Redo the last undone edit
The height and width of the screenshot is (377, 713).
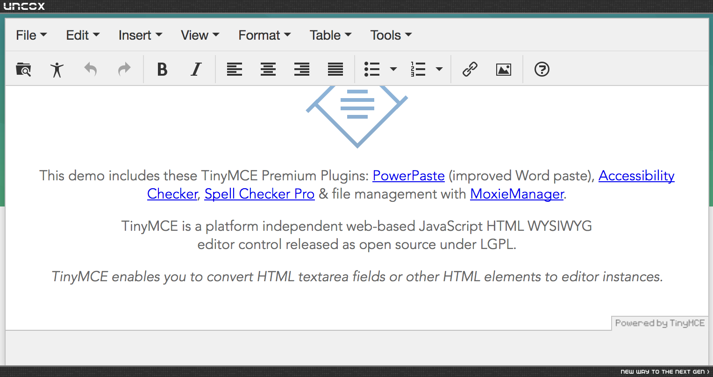tap(124, 70)
